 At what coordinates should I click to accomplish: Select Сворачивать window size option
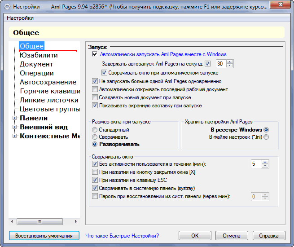pyautogui.click(x=95, y=137)
